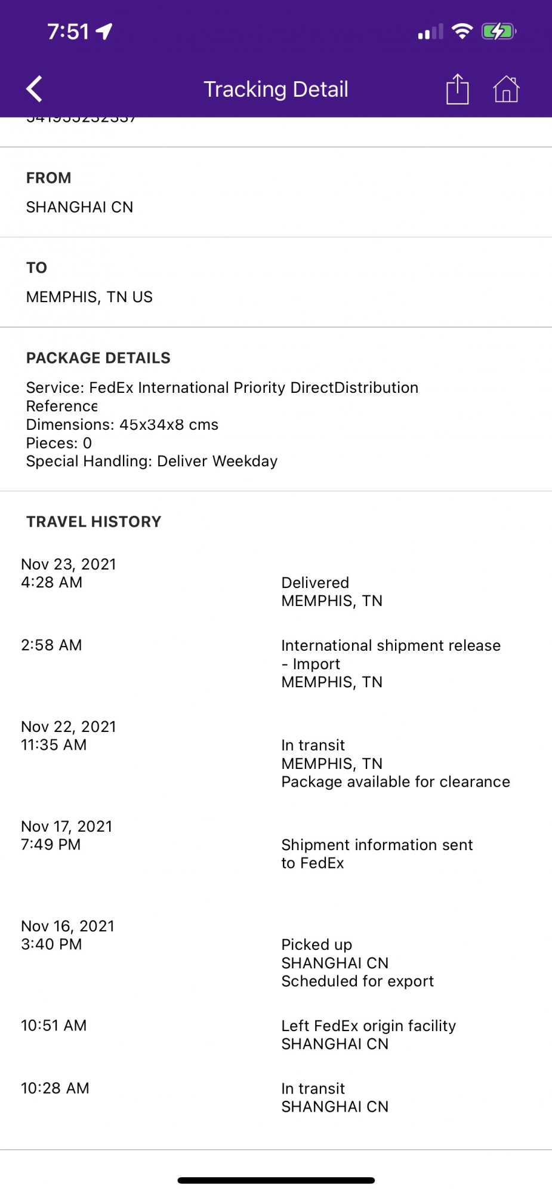Tap the 7:51 clock in status bar
The width and height of the screenshot is (552, 1194).
click(68, 31)
